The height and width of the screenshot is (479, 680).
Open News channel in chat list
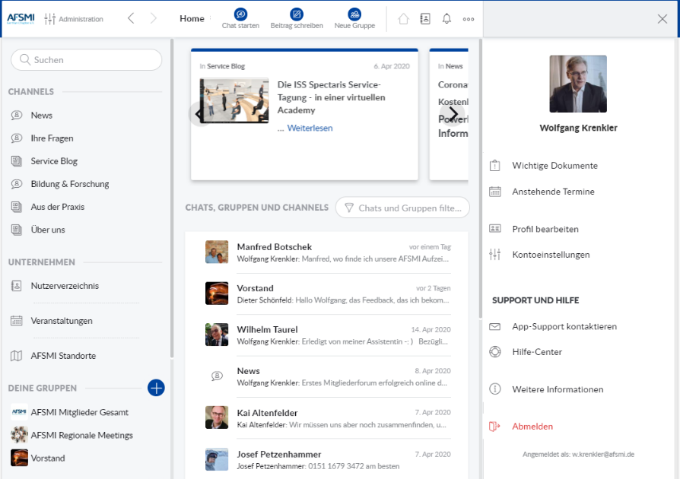(328, 376)
